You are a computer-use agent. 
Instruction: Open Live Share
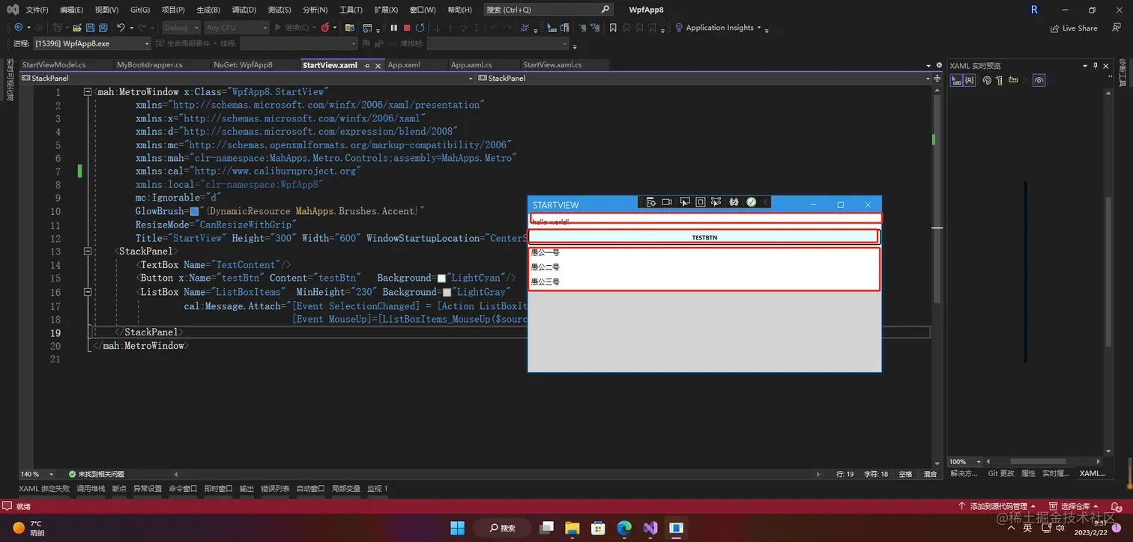point(1074,28)
